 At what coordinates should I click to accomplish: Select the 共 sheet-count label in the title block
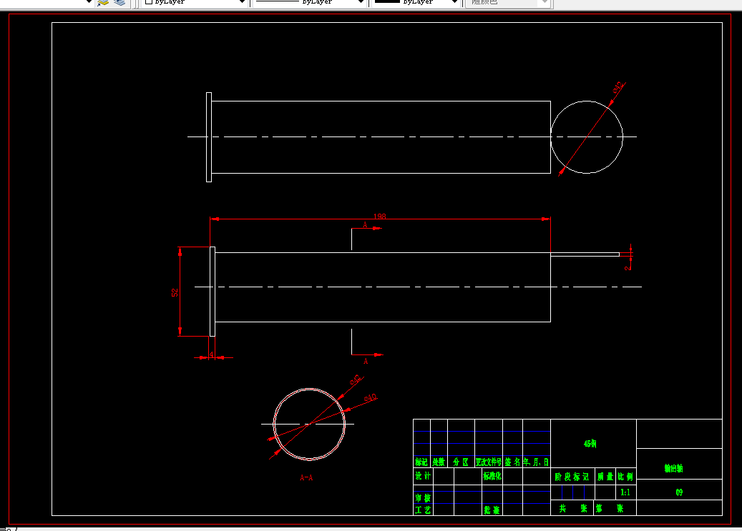pyautogui.click(x=562, y=508)
